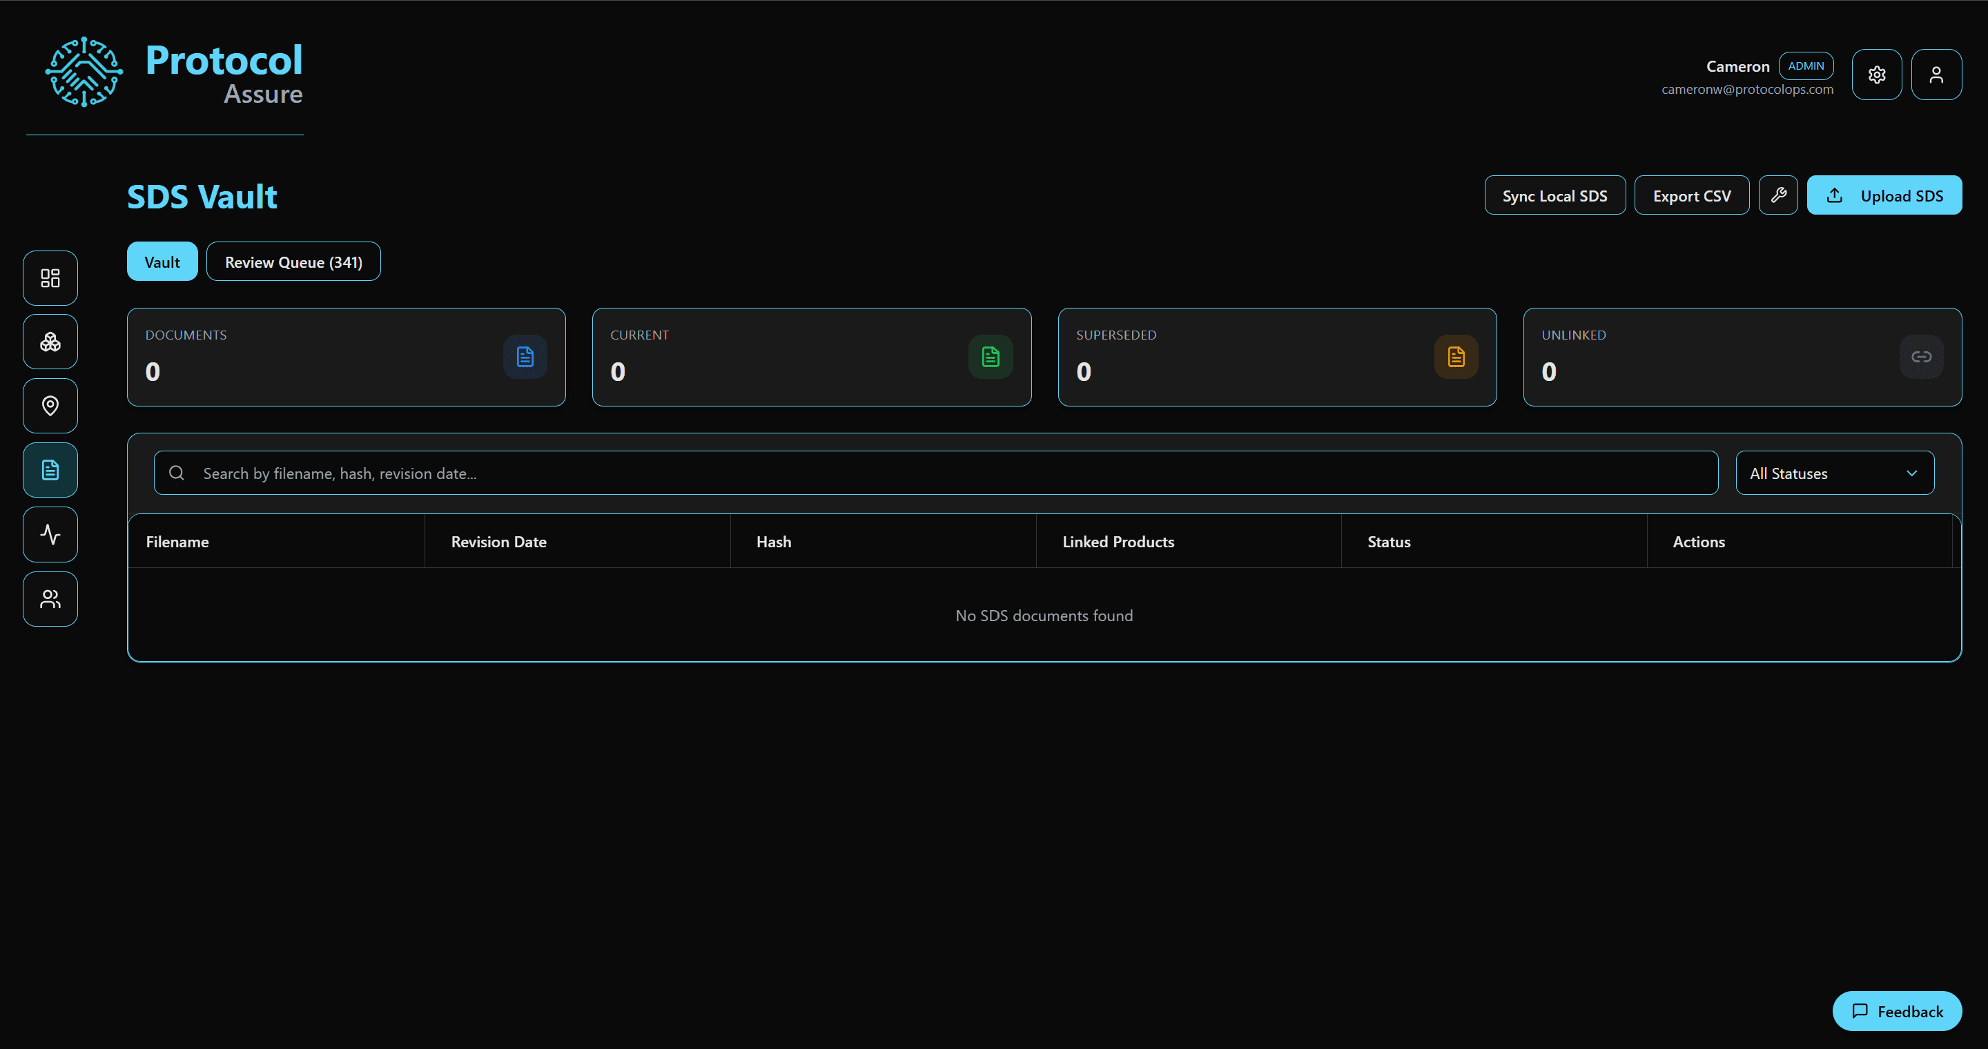Viewport: 1988px width, 1049px height.
Task: Expand the All Statuses dropdown
Action: pyautogui.click(x=1833, y=473)
